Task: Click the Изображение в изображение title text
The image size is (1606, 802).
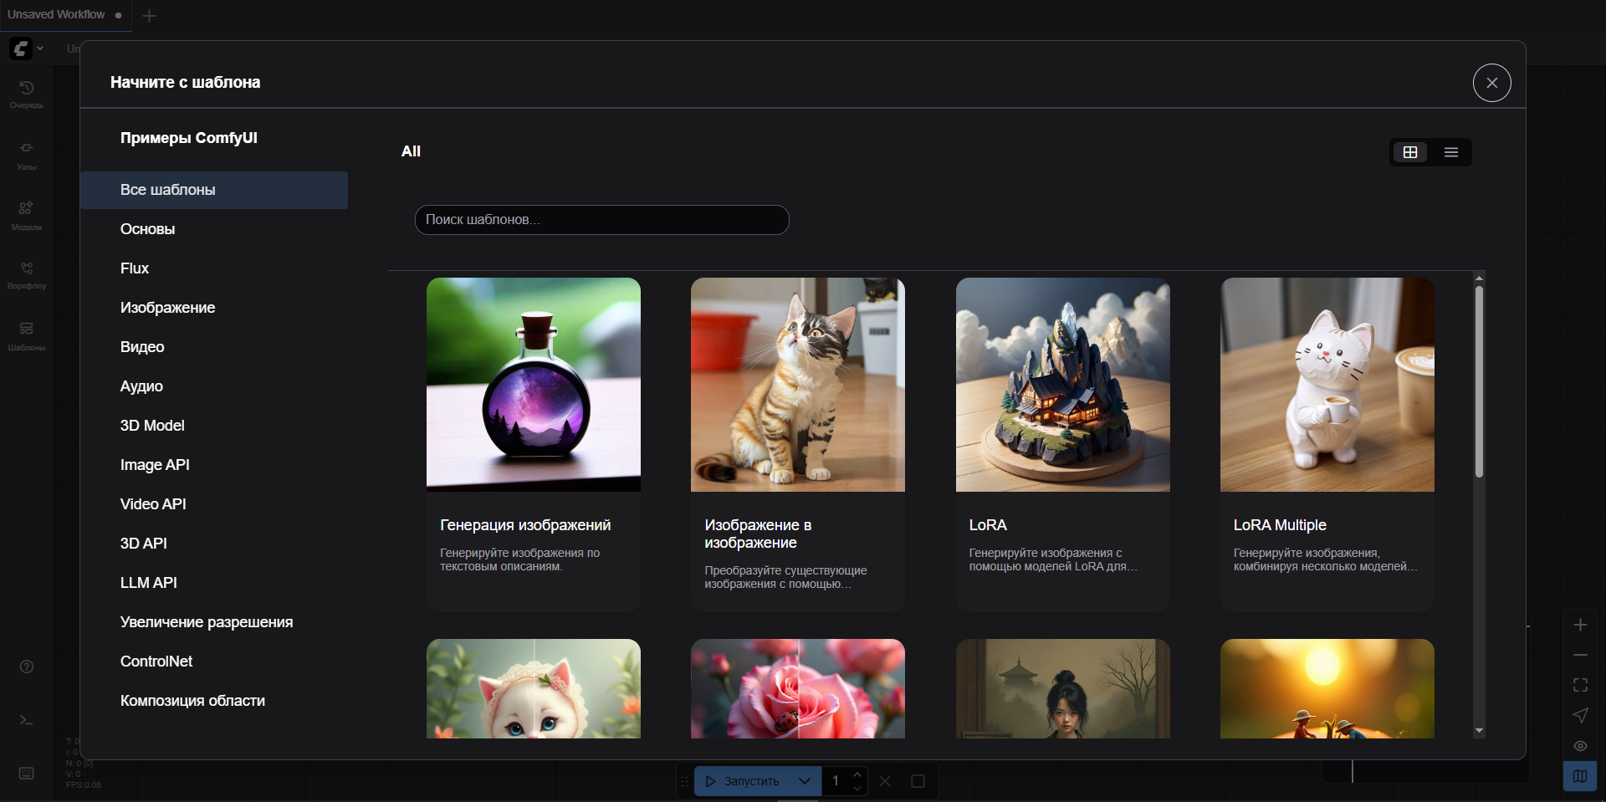Action: (758, 534)
